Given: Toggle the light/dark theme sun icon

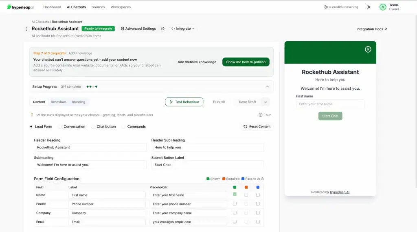Looking at the screenshot, I should point(369,7).
